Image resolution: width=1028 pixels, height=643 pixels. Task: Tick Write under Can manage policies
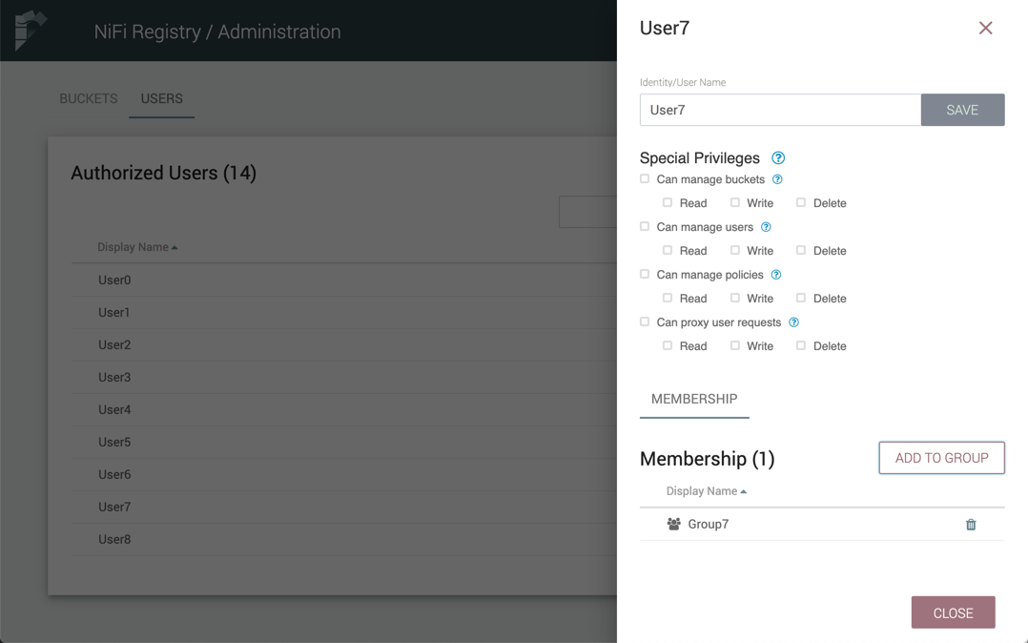[735, 298]
